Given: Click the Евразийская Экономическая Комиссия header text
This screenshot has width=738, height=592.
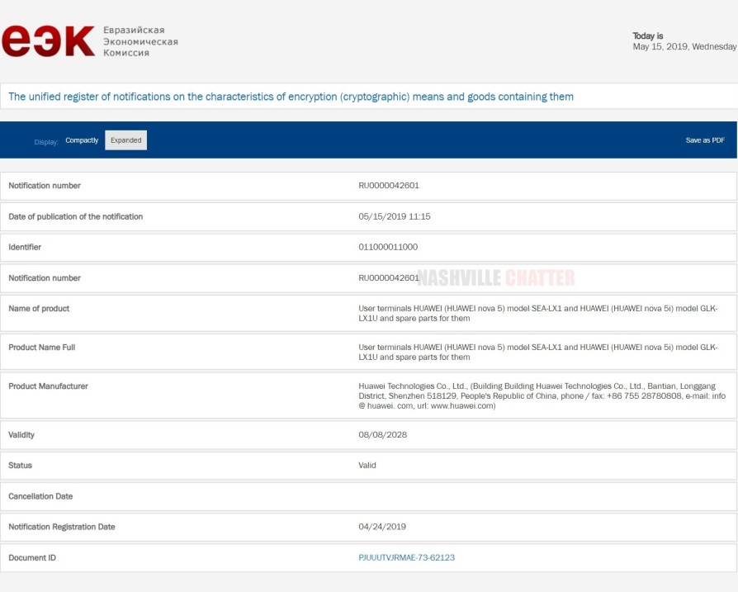Looking at the screenshot, I should tap(140, 41).
